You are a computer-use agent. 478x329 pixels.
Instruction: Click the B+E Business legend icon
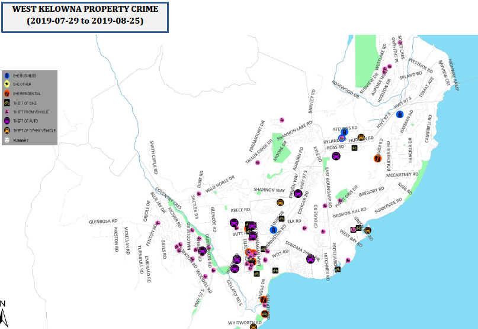coord(6,76)
